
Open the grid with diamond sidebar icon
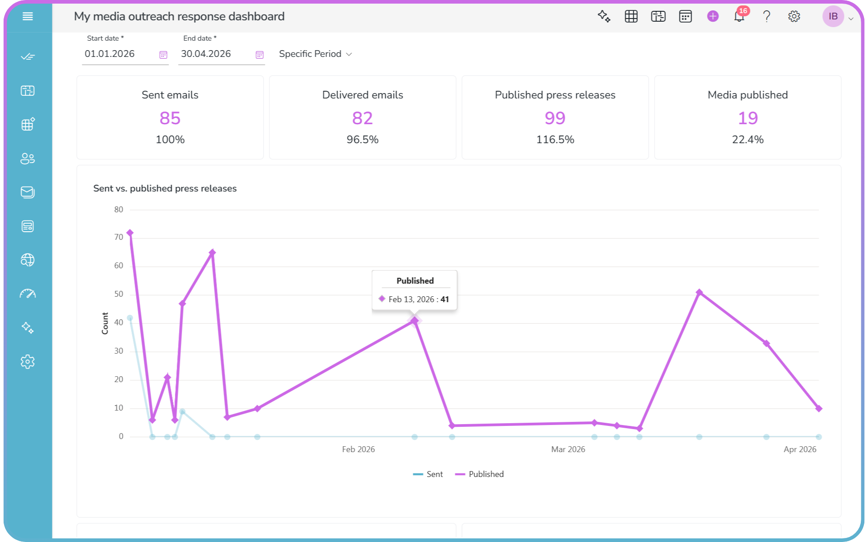28,124
